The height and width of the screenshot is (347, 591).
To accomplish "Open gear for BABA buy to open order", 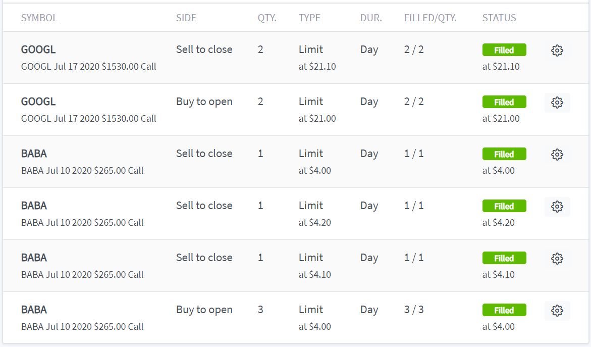I will [x=557, y=311].
